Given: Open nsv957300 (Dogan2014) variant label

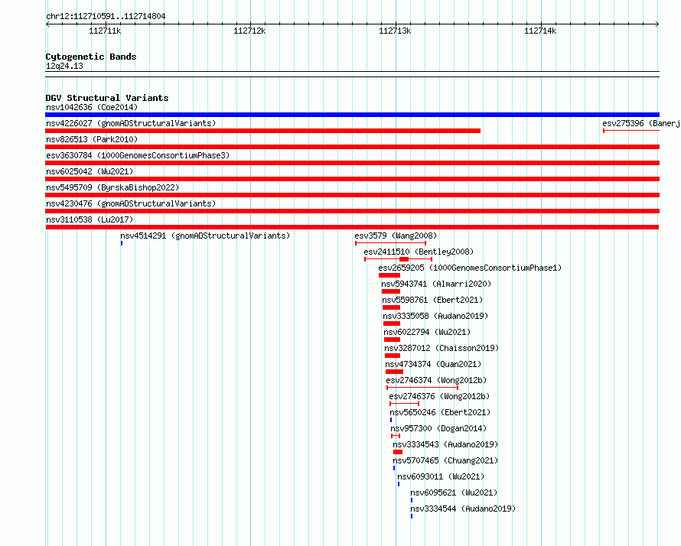Looking at the screenshot, I should coord(438,428).
